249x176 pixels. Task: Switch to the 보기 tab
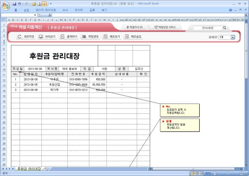tap(104, 10)
